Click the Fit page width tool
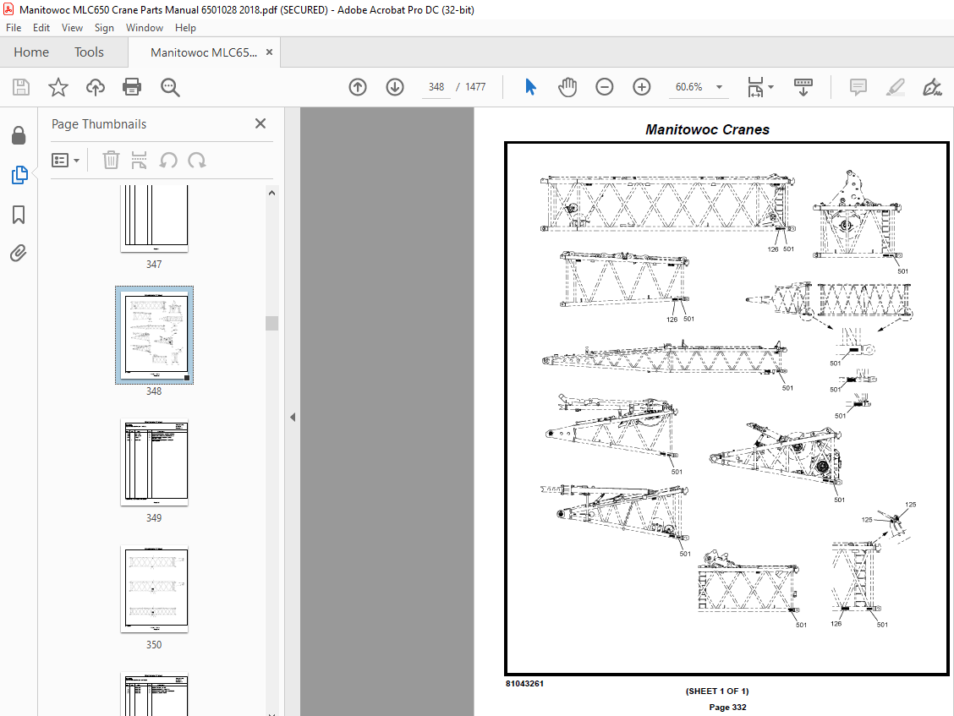The image size is (954, 716). (755, 87)
